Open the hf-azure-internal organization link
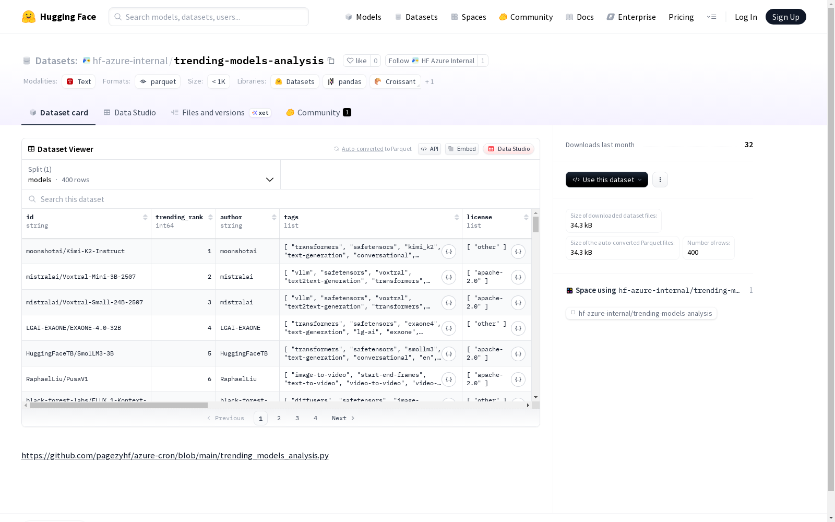Screen dimensions: 835x522 130,61
